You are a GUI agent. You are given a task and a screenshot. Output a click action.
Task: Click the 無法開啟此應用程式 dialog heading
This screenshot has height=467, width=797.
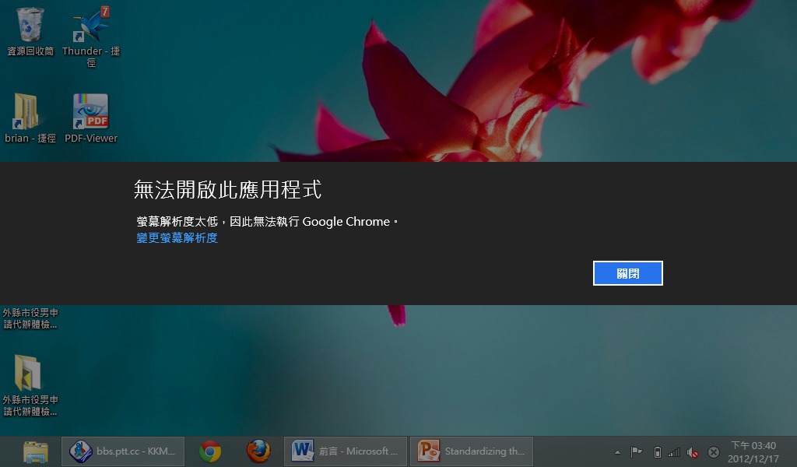(228, 190)
